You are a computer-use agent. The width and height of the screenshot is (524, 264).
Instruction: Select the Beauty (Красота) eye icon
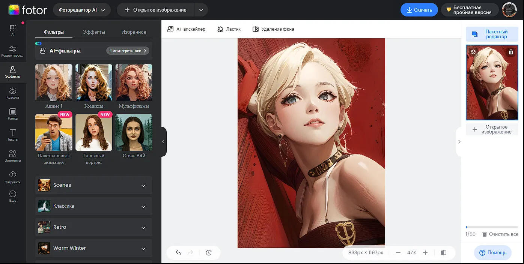coord(13,91)
